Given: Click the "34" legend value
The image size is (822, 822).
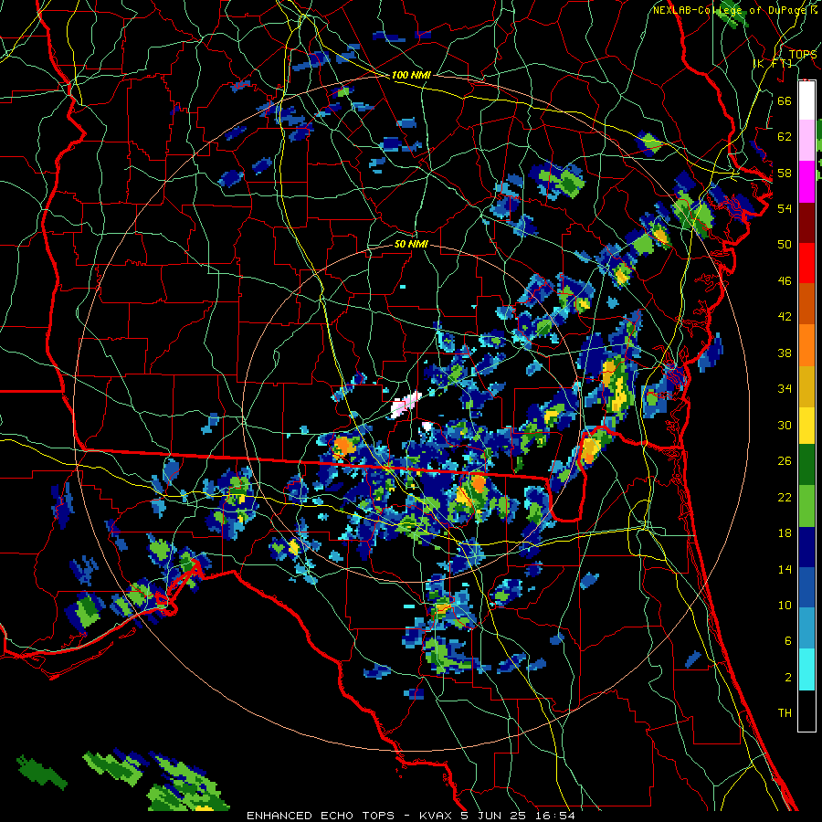Looking at the screenshot, I should point(785,388).
